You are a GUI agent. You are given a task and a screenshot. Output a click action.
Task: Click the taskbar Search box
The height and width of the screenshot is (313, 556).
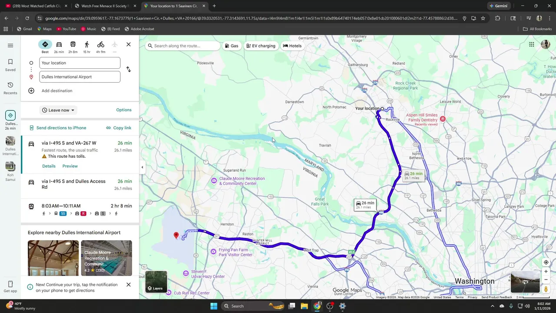point(253,306)
